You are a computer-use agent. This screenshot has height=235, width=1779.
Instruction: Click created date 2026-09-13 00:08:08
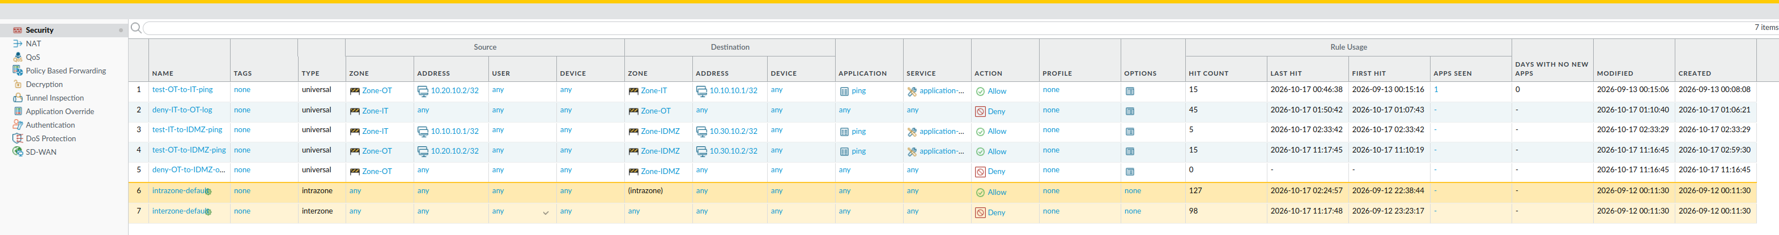[1715, 90]
